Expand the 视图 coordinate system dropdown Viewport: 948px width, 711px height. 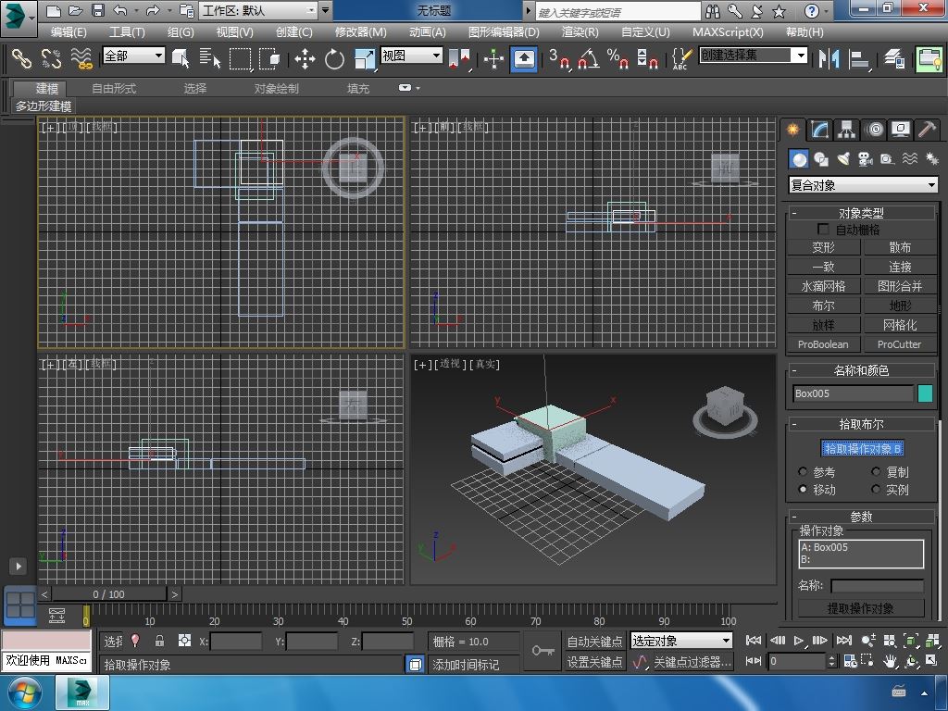click(x=411, y=56)
